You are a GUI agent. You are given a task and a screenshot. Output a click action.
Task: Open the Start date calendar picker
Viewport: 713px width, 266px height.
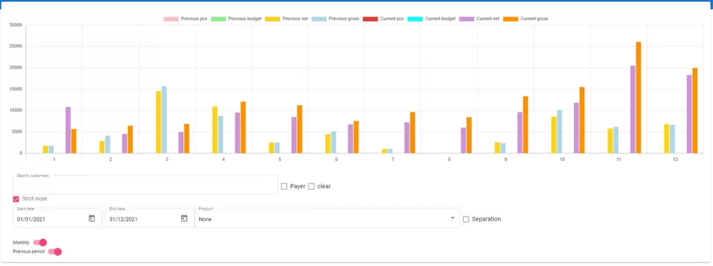pos(91,218)
